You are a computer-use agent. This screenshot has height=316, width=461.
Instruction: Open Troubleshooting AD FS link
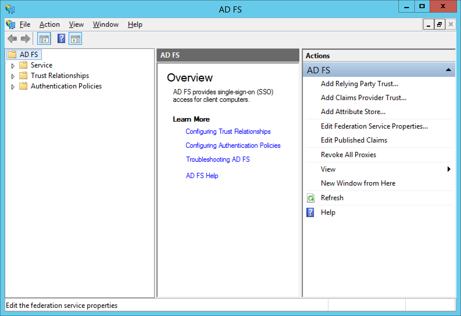218,159
